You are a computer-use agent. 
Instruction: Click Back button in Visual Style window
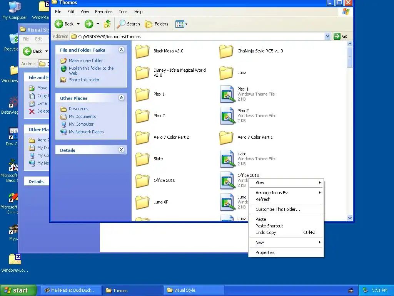[33, 51]
